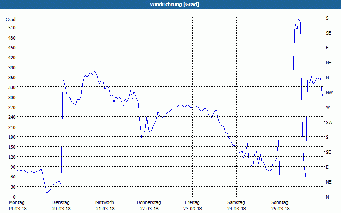
Task: Click the 'S' compass label at 180 gridline
Action: point(327,137)
